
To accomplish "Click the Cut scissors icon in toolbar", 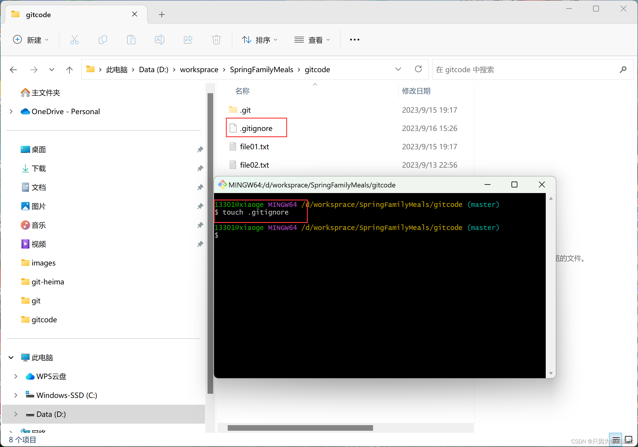I will 74,40.
